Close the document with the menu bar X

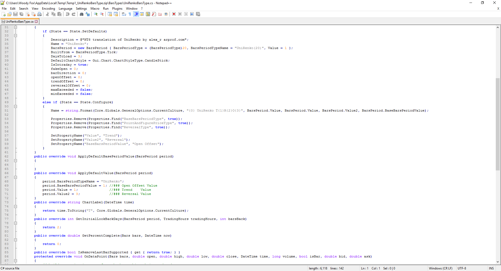click(498, 9)
